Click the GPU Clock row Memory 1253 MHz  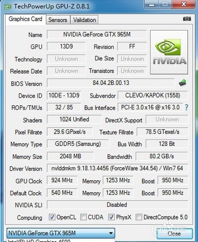pos(118,180)
